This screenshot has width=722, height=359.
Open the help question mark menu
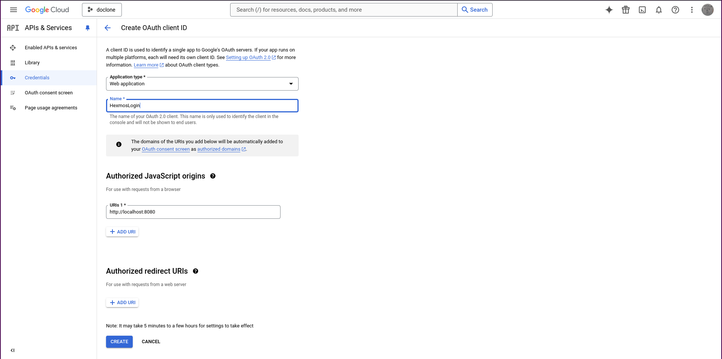(675, 10)
